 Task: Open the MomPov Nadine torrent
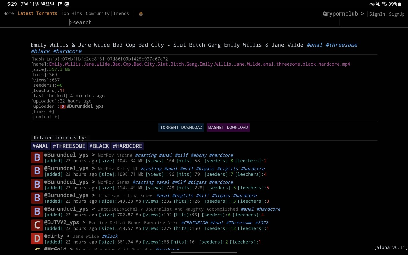pos(115,156)
